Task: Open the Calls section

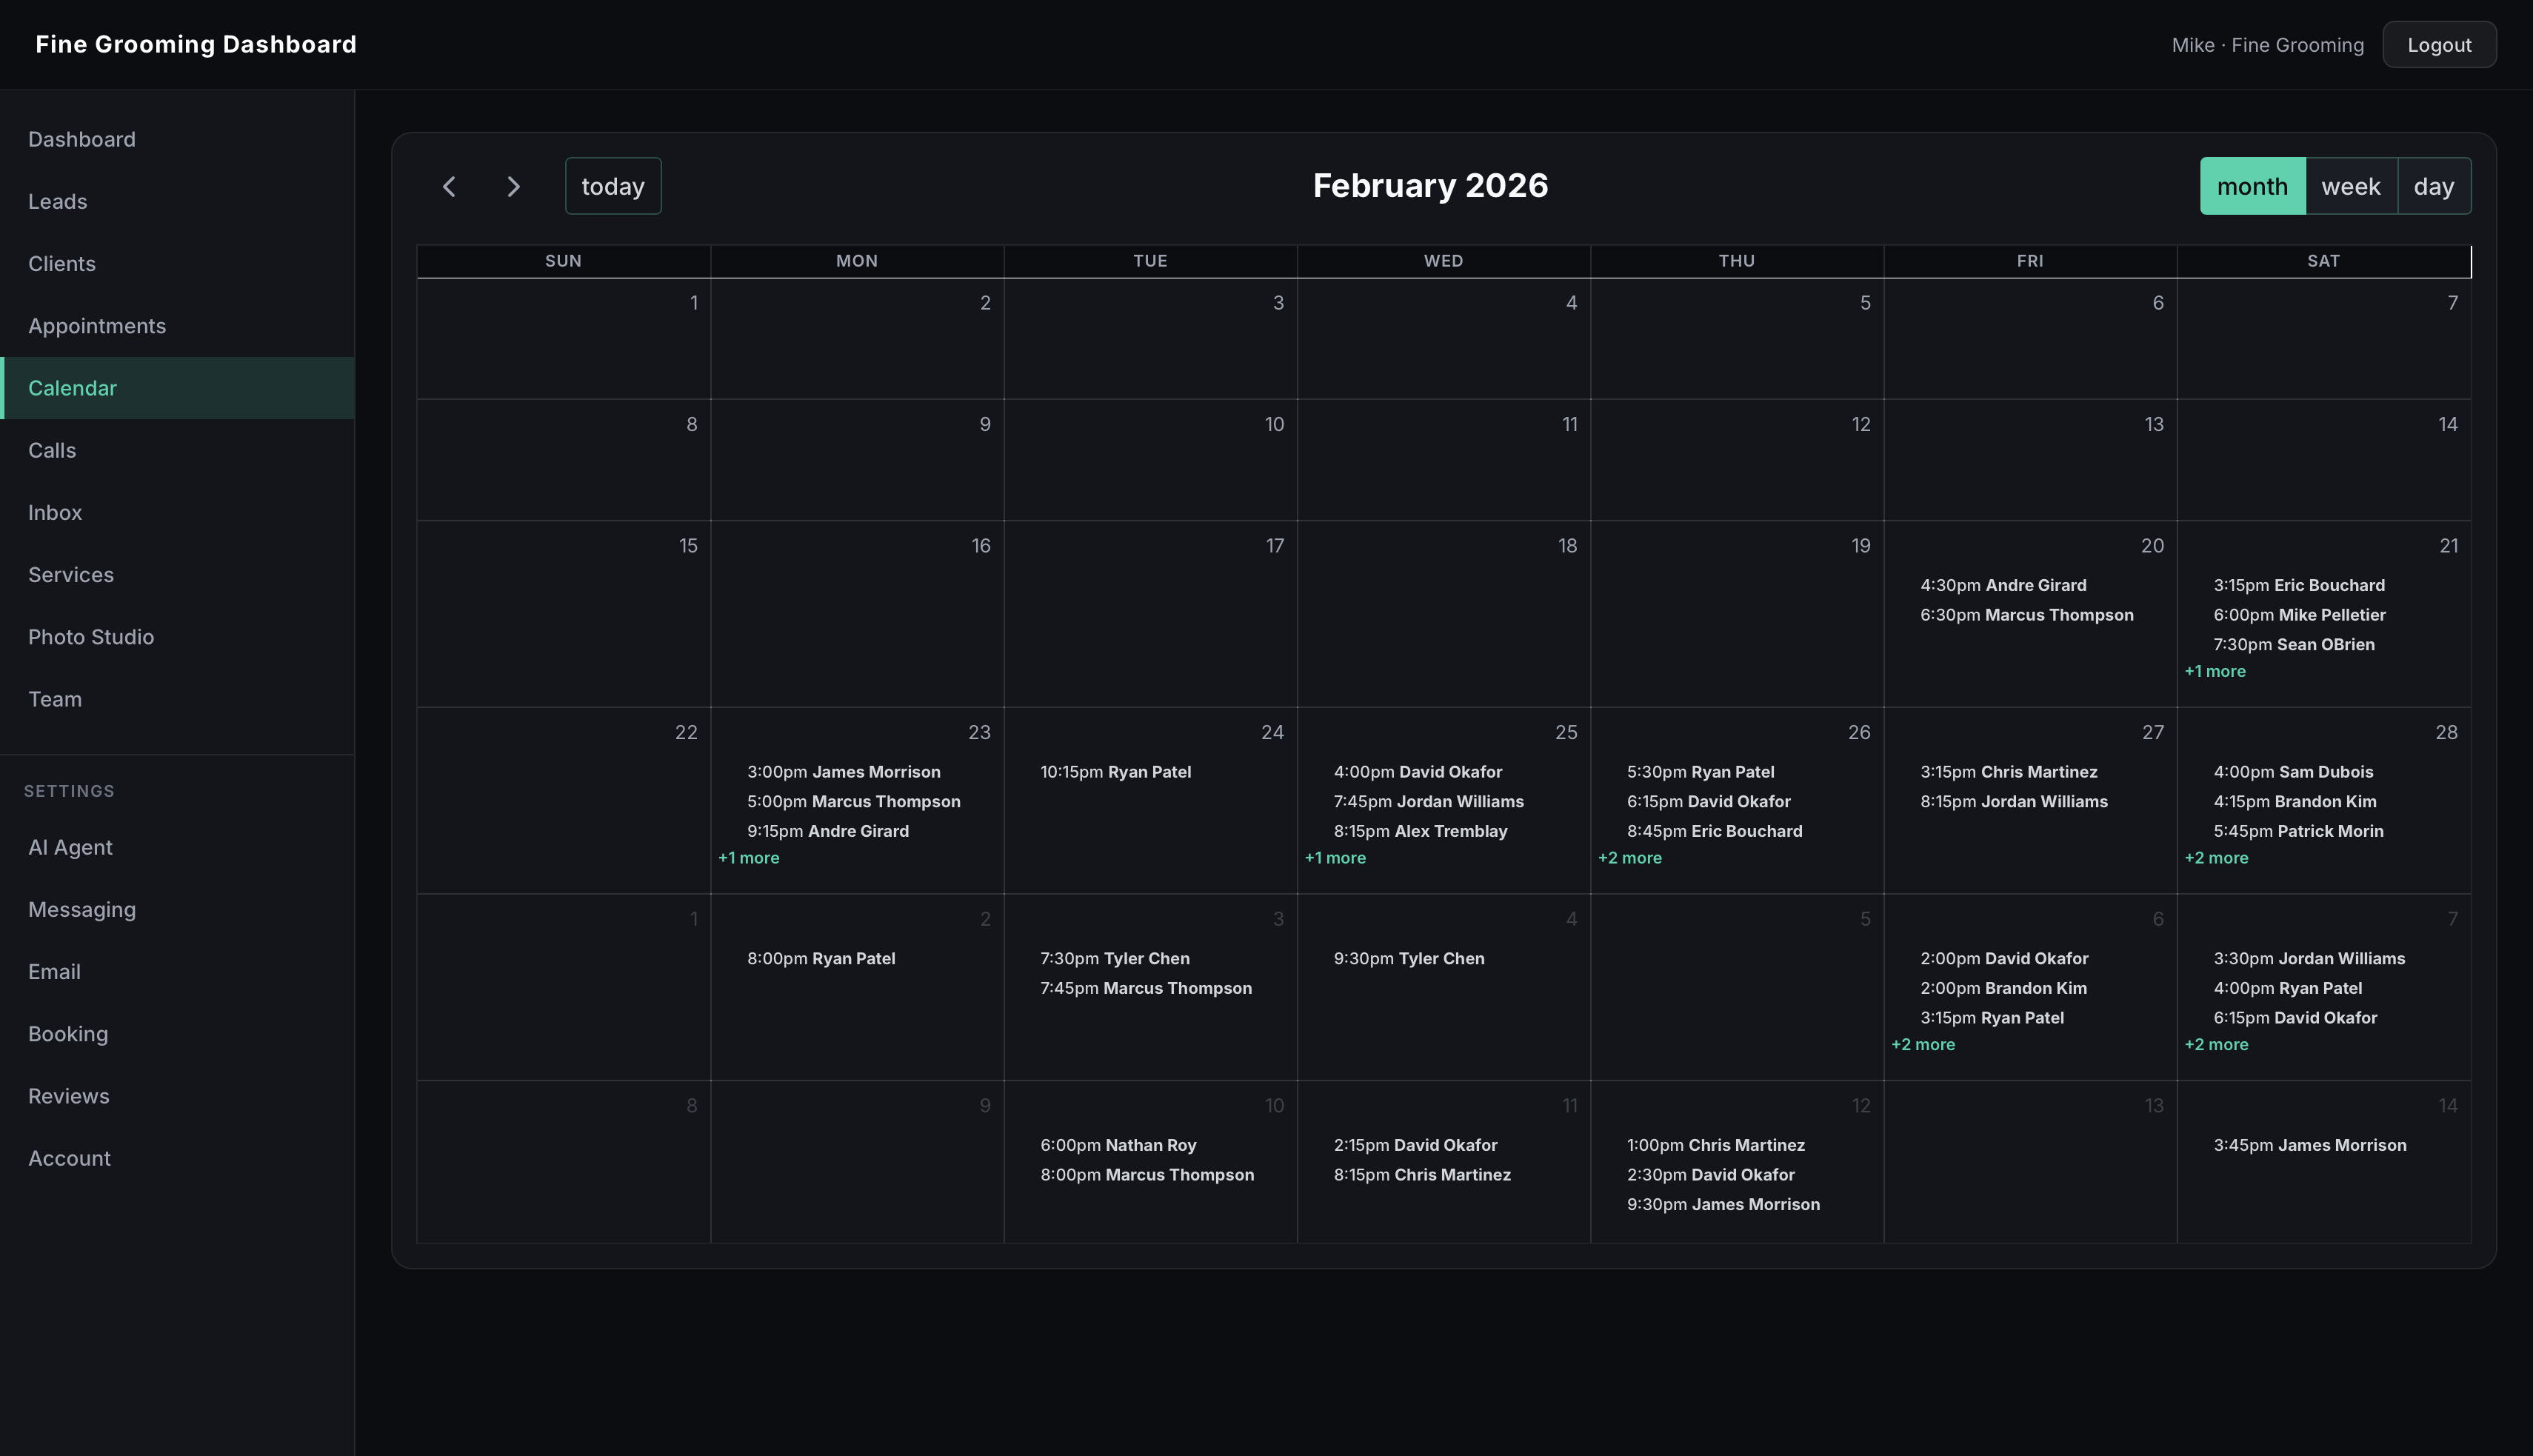Action: [x=52, y=450]
